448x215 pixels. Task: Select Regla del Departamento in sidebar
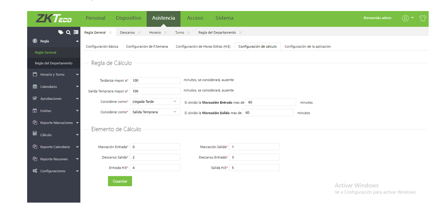53,63
